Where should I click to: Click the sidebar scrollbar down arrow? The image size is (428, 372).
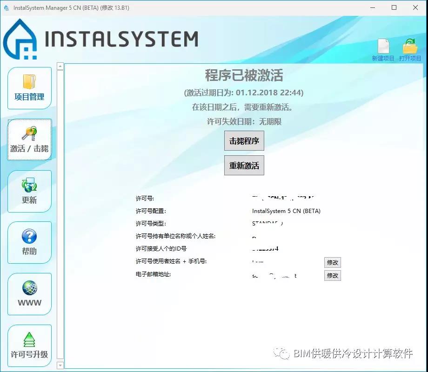click(60, 365)
